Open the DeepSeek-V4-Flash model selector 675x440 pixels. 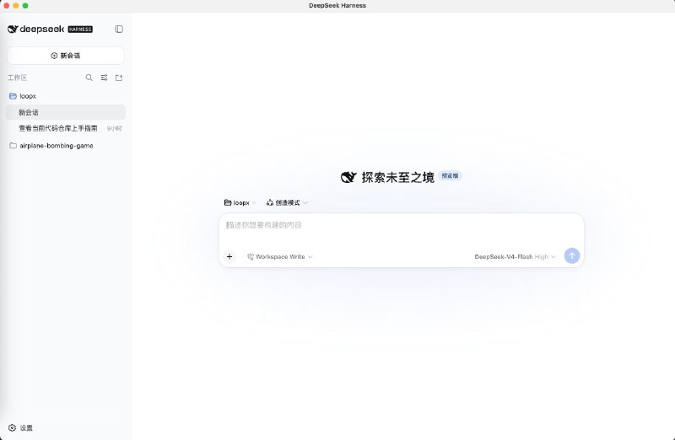(x=515, y=256)
